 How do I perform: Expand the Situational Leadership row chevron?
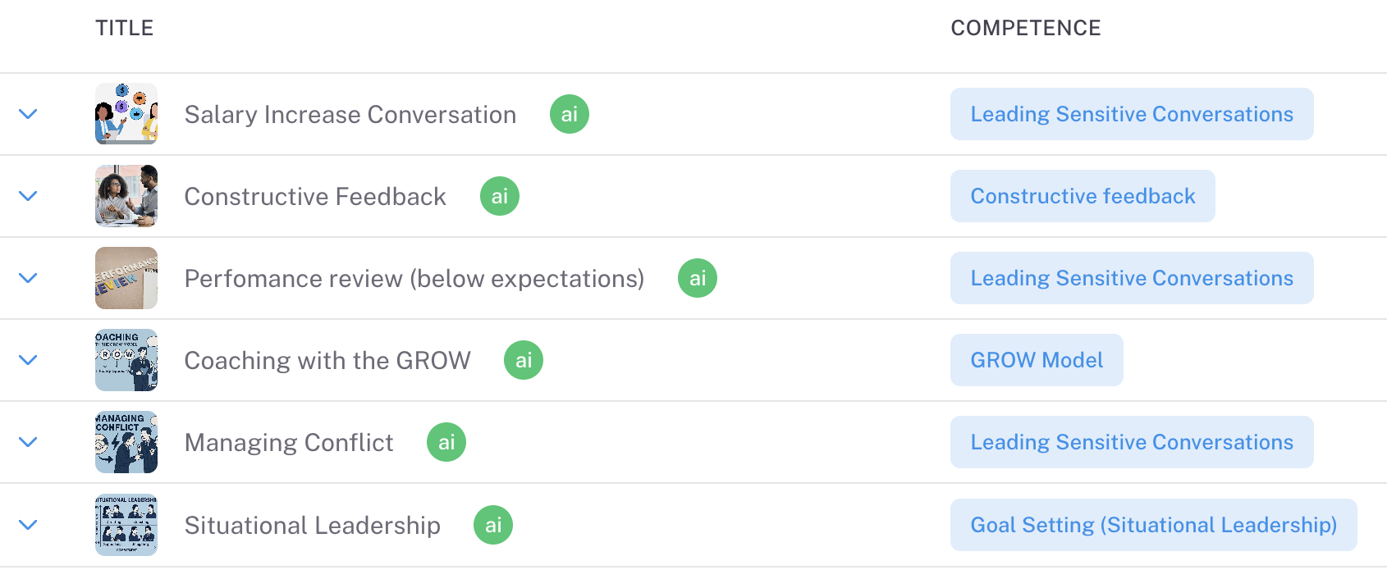28,525
